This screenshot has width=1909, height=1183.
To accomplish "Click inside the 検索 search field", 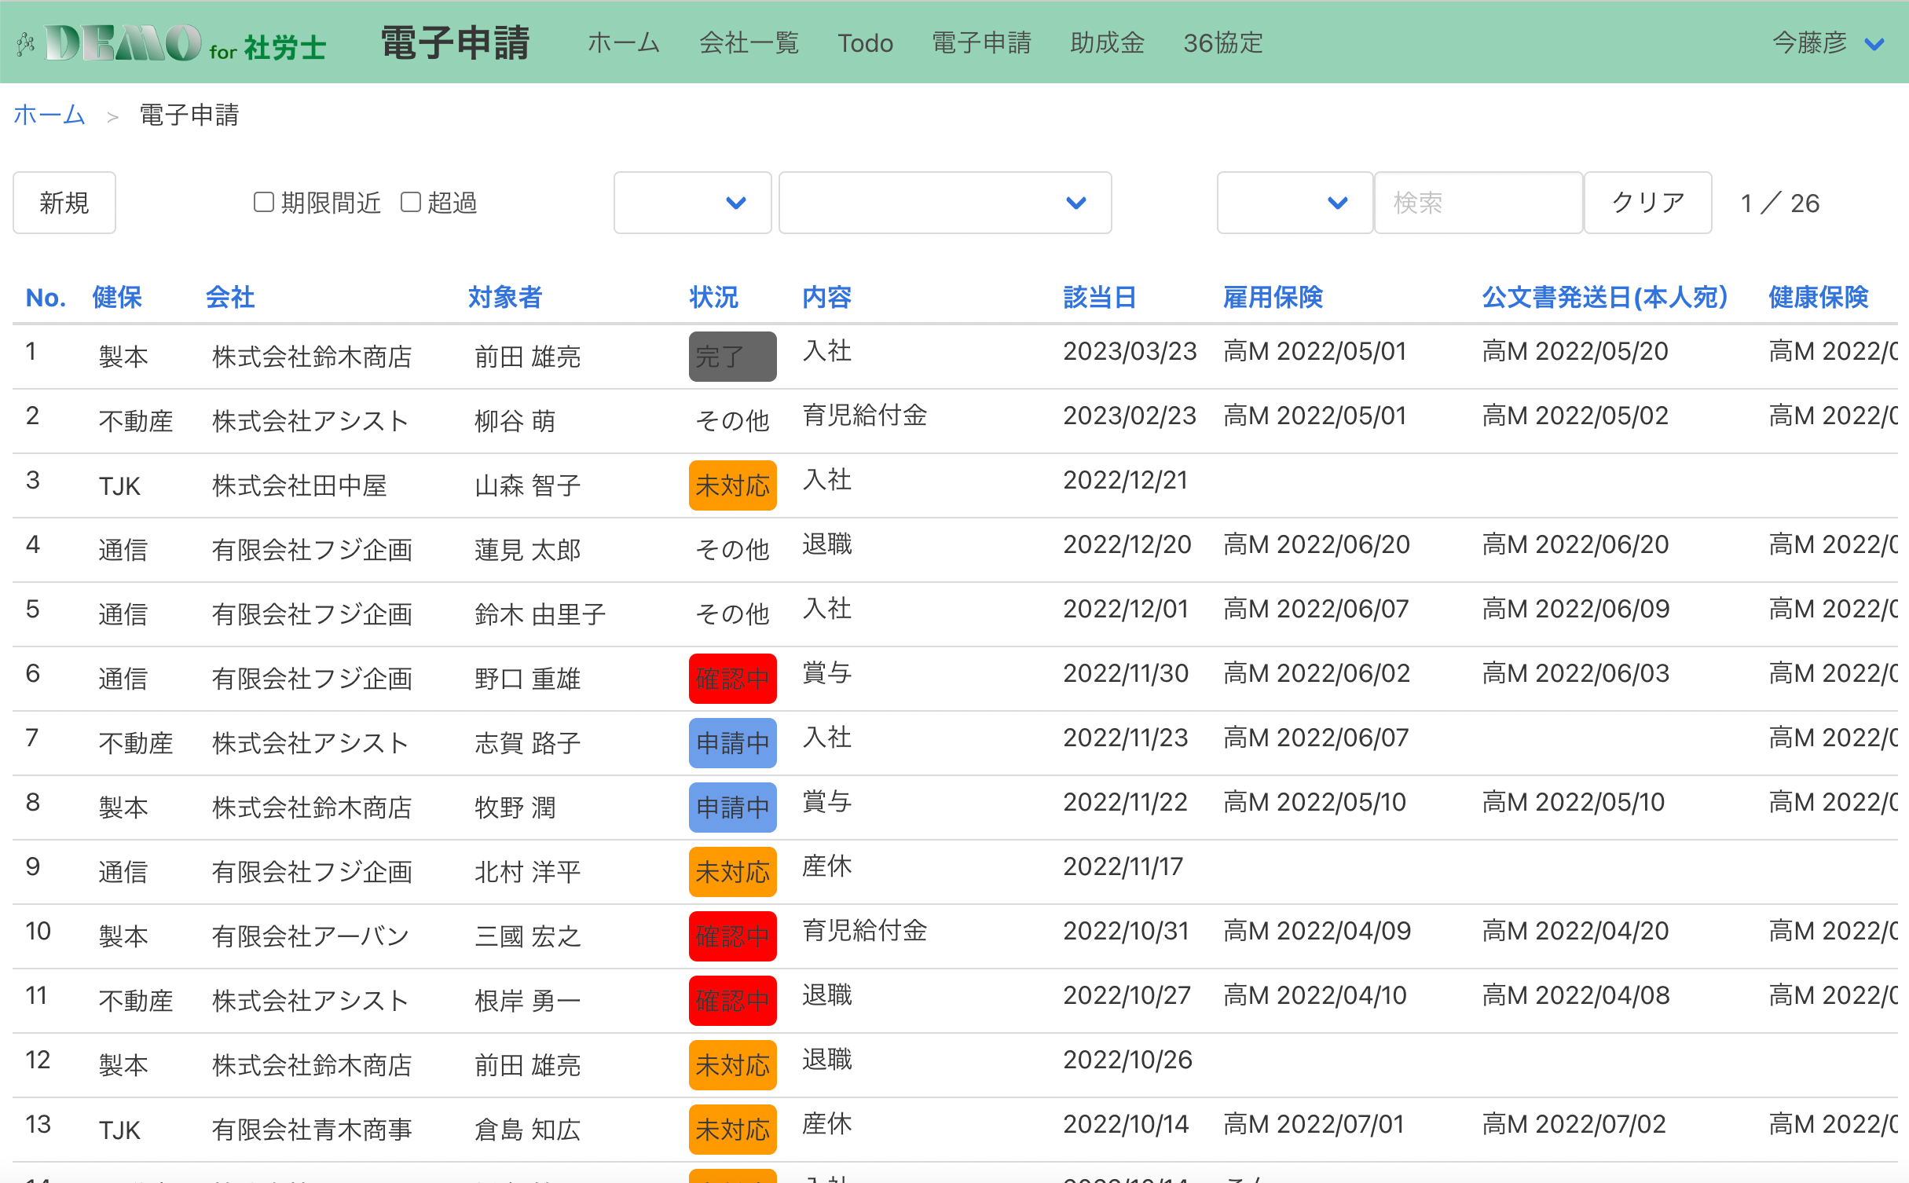I will pos(1478,203).
